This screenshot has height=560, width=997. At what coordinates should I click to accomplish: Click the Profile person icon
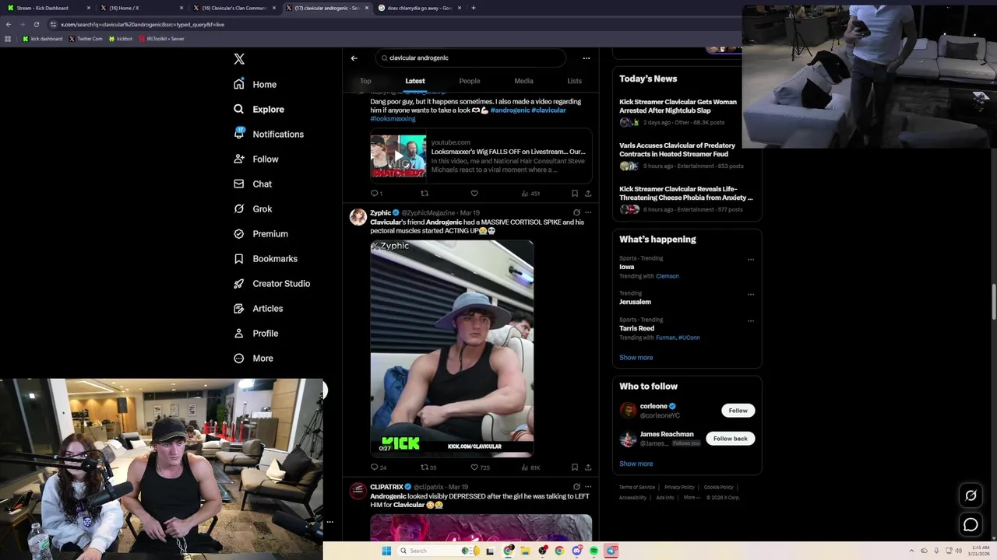coord(239,333)
